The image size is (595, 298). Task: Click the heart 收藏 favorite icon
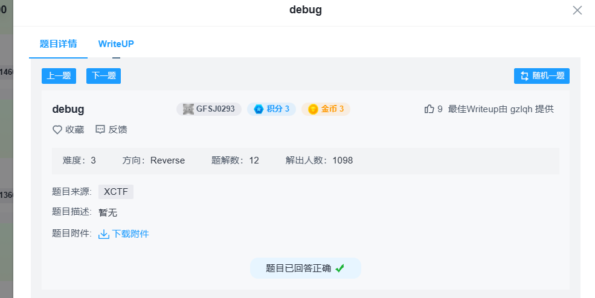(57, 130)
